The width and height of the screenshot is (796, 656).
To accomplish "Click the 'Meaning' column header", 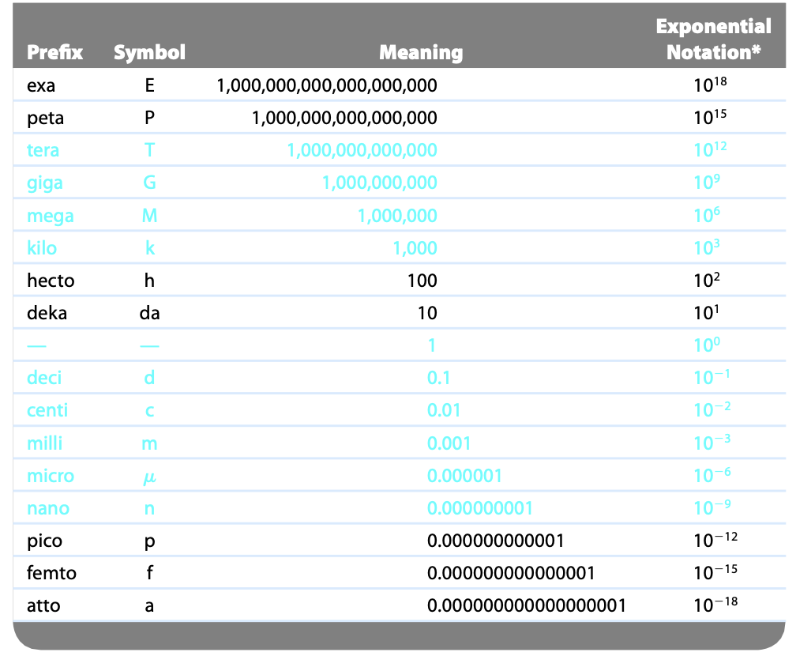I will point(421,53).
